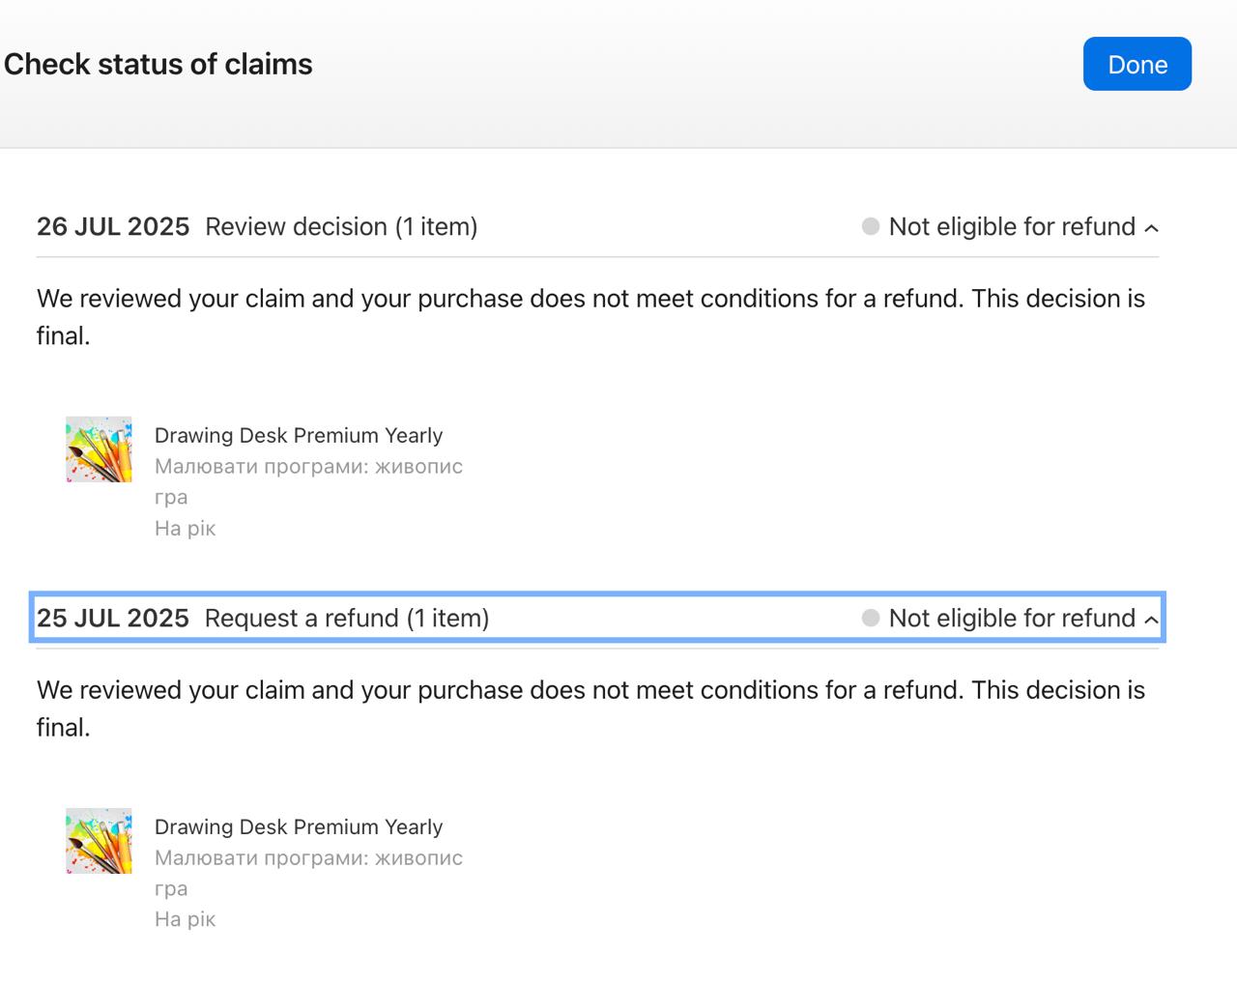Viewport: 1237px width, 984px height.
Task: Click gray status dot for 25 JUL claim
Action: pos(871,618)
